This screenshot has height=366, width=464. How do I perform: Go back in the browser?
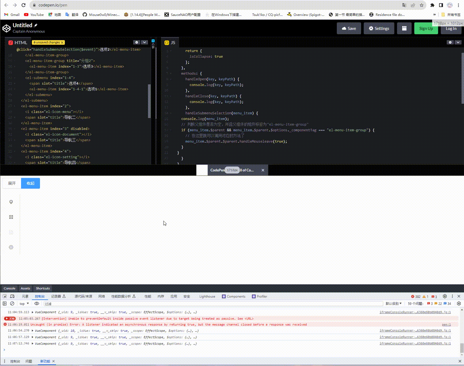(x=6, y=5)
